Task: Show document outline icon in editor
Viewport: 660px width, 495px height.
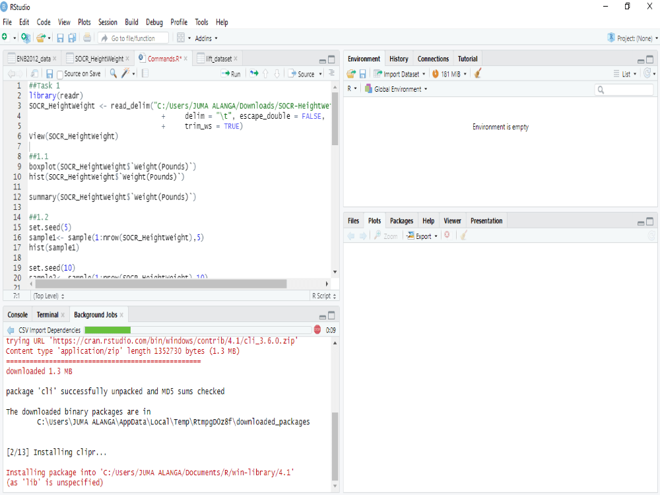Action: point(332,73)
